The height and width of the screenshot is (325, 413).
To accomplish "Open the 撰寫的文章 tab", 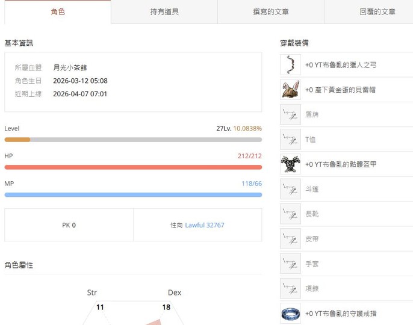I will pos(270,11).
